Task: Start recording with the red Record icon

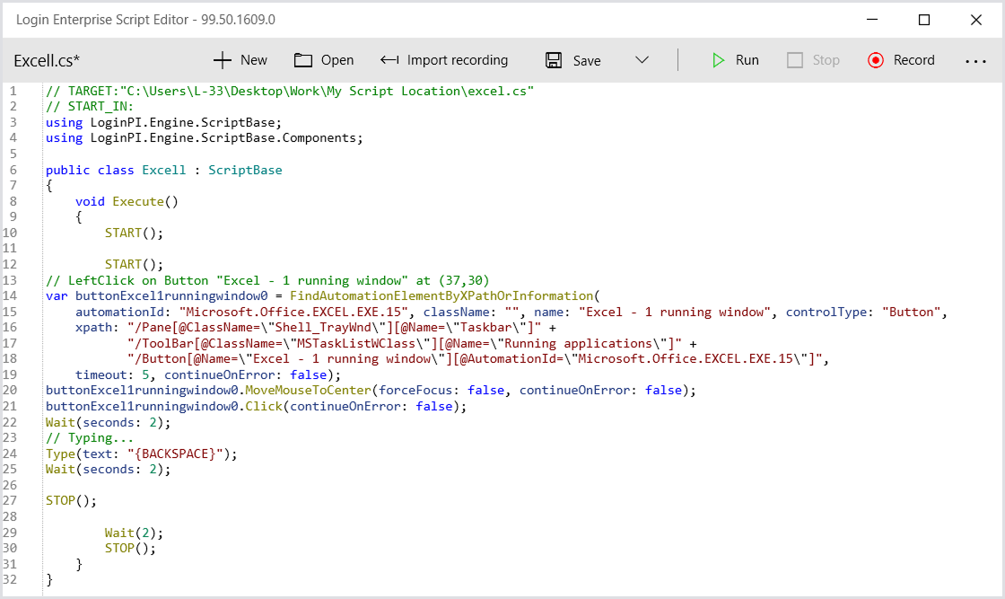Action: coord(876,60)
